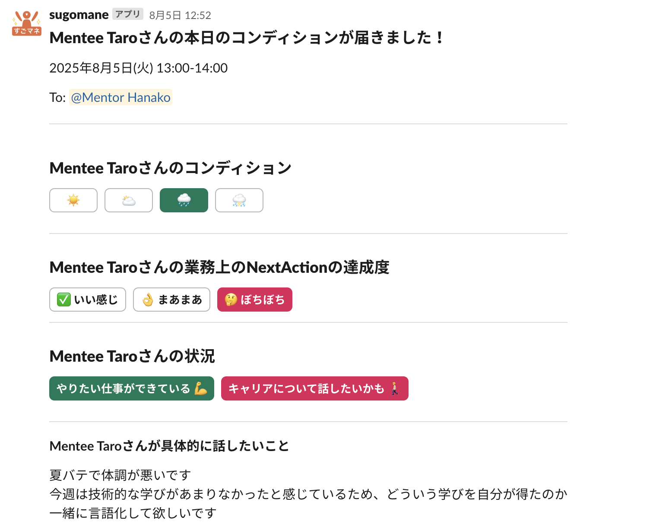The height and width of the screenshot is (530, 672).
Task: Click the アプリ badge next to sugomane
Action: [127, 14]
